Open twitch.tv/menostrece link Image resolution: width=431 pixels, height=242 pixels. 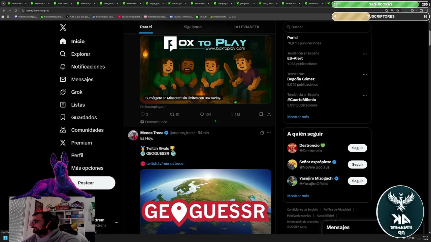point(165,164)
